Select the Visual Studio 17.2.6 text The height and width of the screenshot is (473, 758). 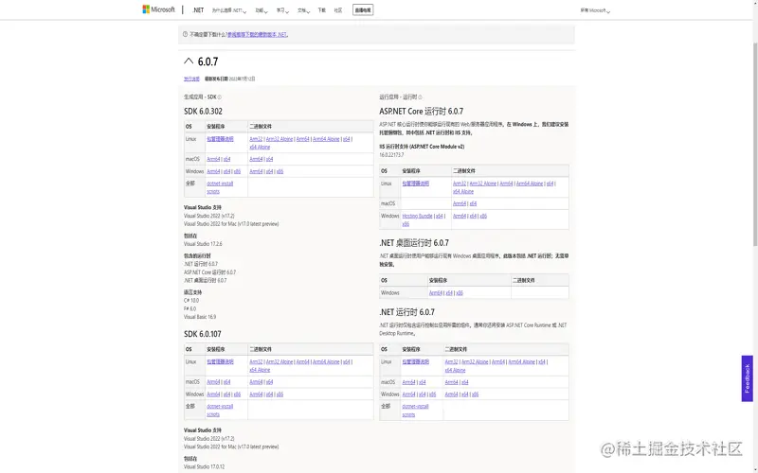click(x=203, y=244)
